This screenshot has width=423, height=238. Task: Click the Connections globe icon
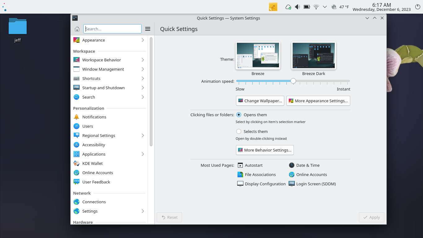[x=76, y=202]
